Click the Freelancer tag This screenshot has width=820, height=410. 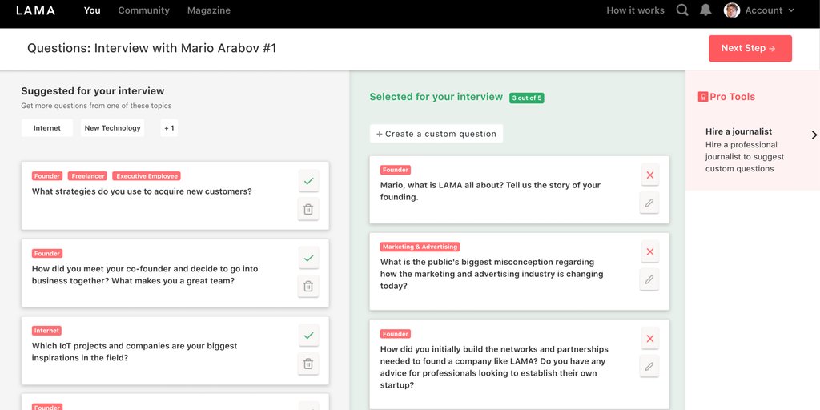[x=87, y=176]
